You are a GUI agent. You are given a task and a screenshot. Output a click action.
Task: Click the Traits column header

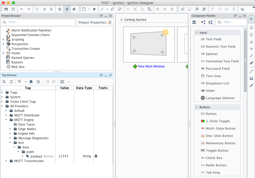pos(103,88)
